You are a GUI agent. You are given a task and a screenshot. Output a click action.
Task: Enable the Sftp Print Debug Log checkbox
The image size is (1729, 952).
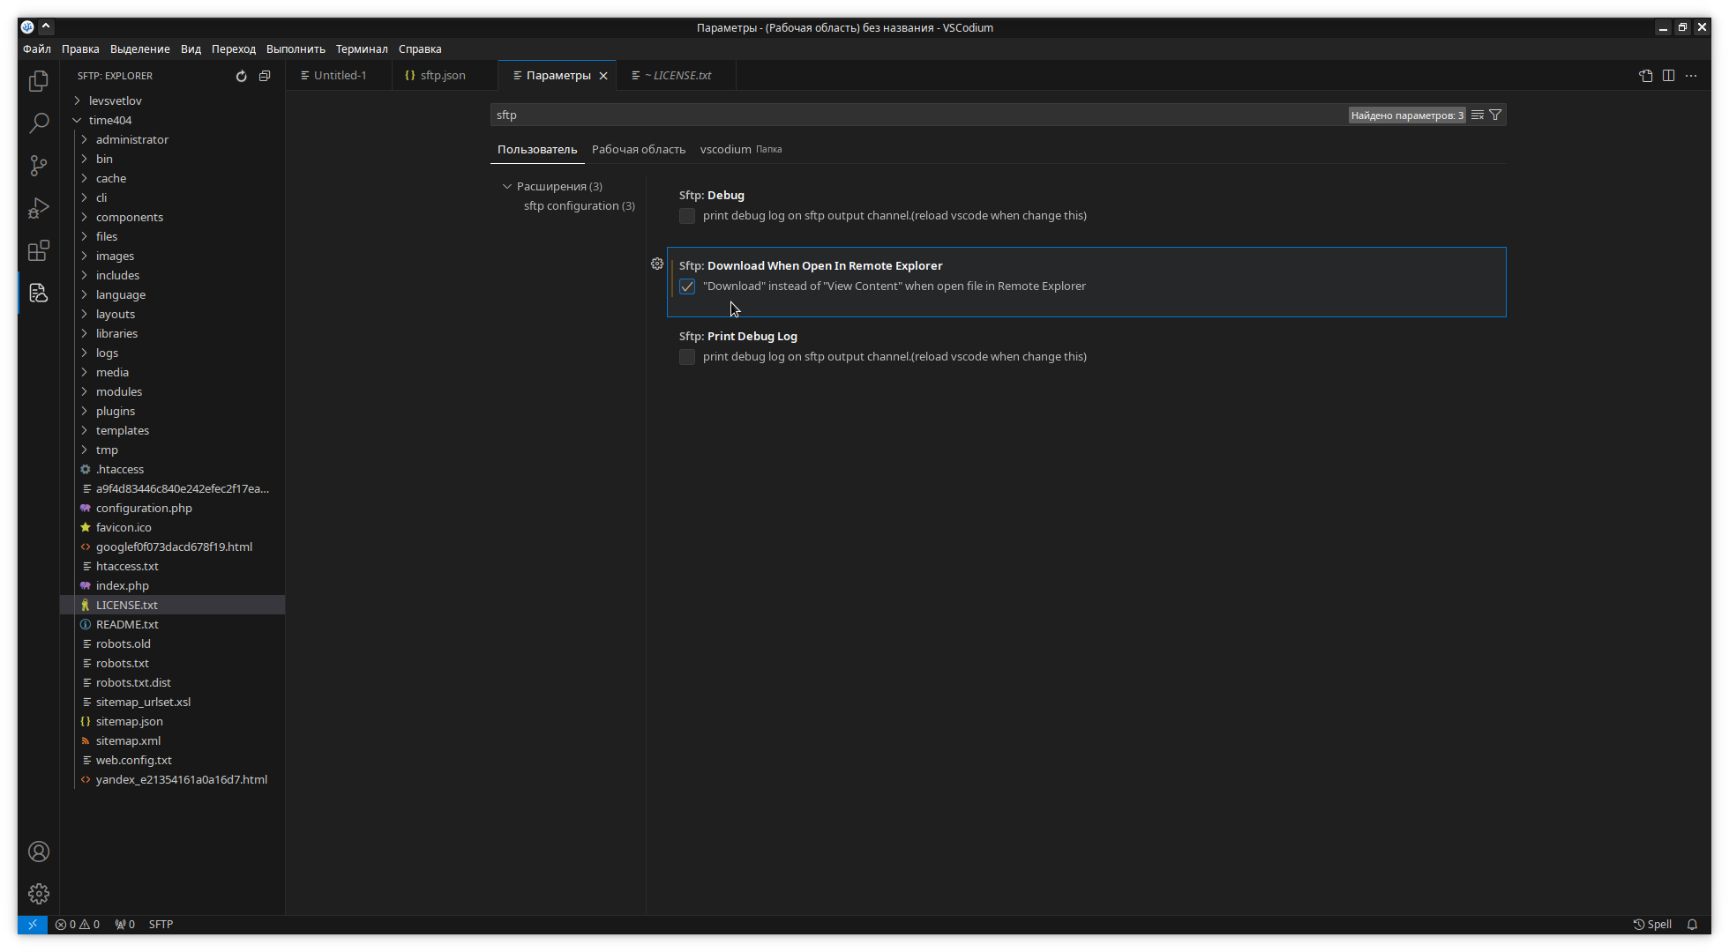[x=687, y=358]
